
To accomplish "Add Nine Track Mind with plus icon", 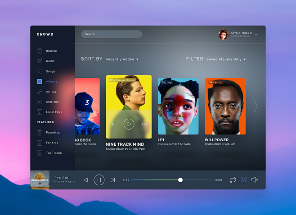I will (x=113, y=124).
